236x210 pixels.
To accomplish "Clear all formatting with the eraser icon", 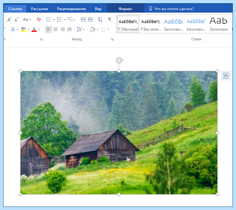I will [39, 20].
